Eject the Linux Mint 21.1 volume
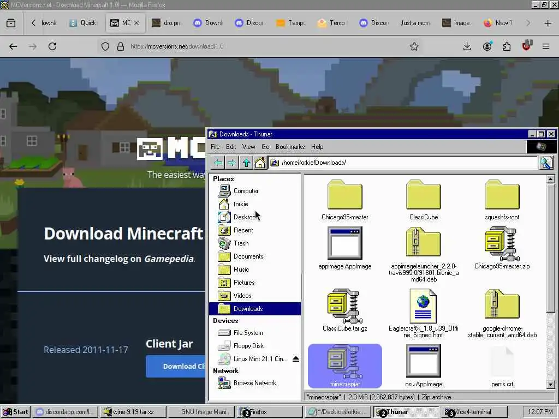The image size is (559, 419). (295, 359)
